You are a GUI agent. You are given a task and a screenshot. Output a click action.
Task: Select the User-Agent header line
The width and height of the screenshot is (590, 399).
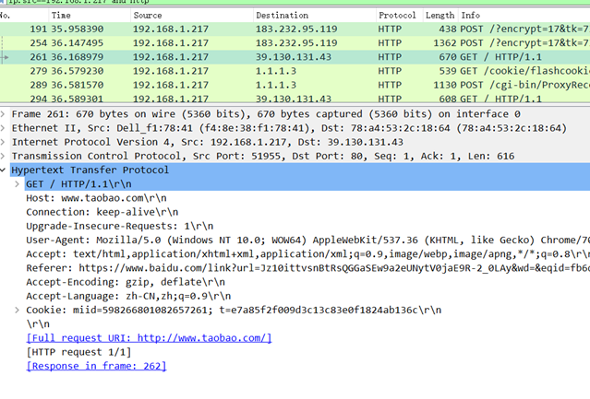307,241
